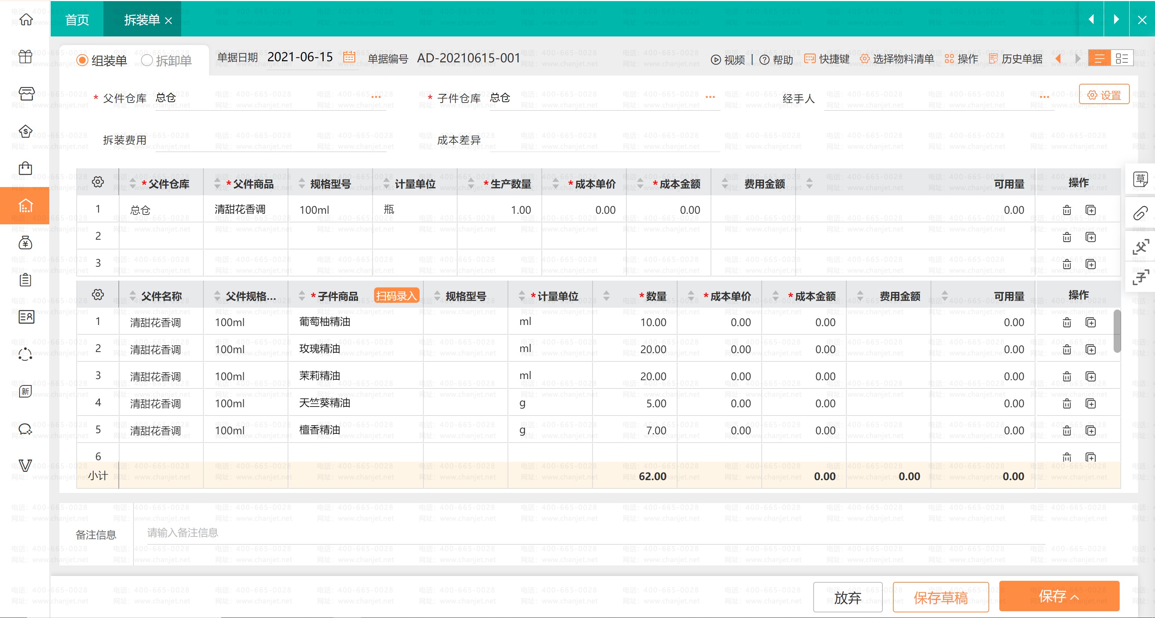Open 历史单据 history documents

(x=1016, y=59)
